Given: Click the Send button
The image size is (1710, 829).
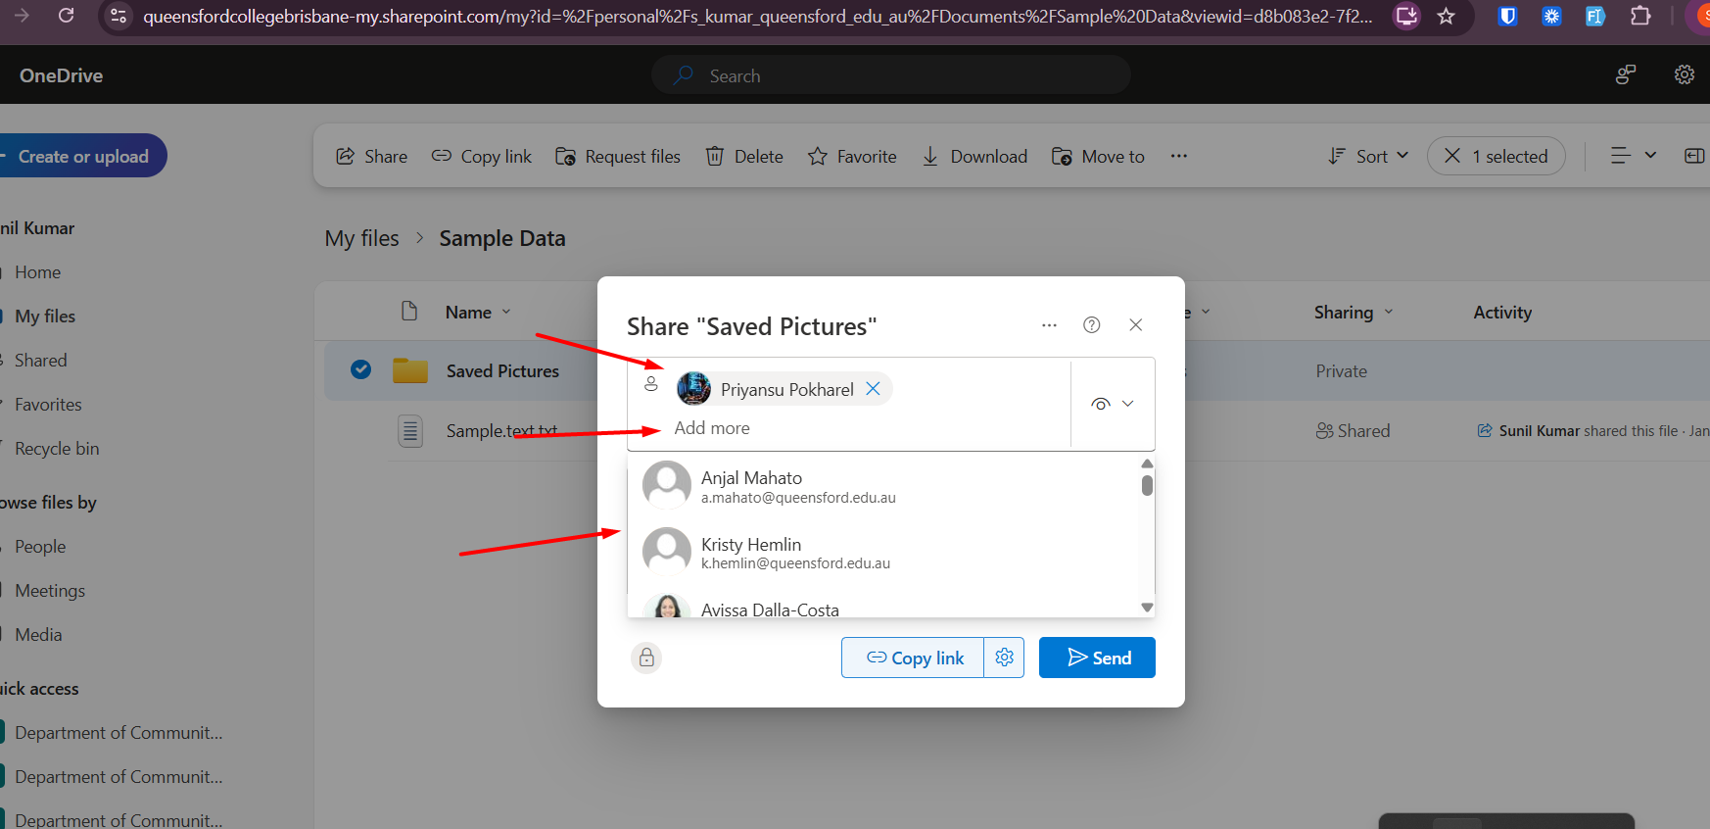Looking at the screenshot, I should (x=1097, y=658).
